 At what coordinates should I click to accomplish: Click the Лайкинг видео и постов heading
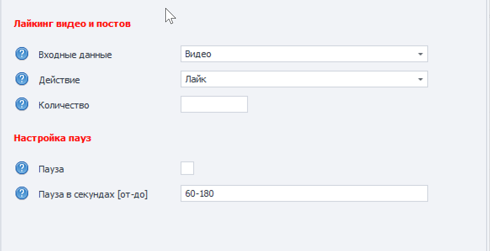pyautogui.click(x=72, y=24)
